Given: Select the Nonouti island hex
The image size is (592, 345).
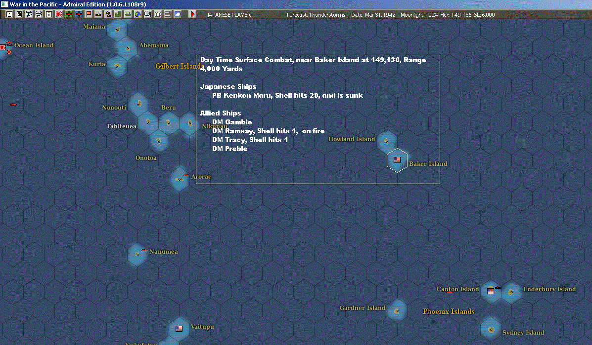Looking at the screenshot, I should [138, 104].
